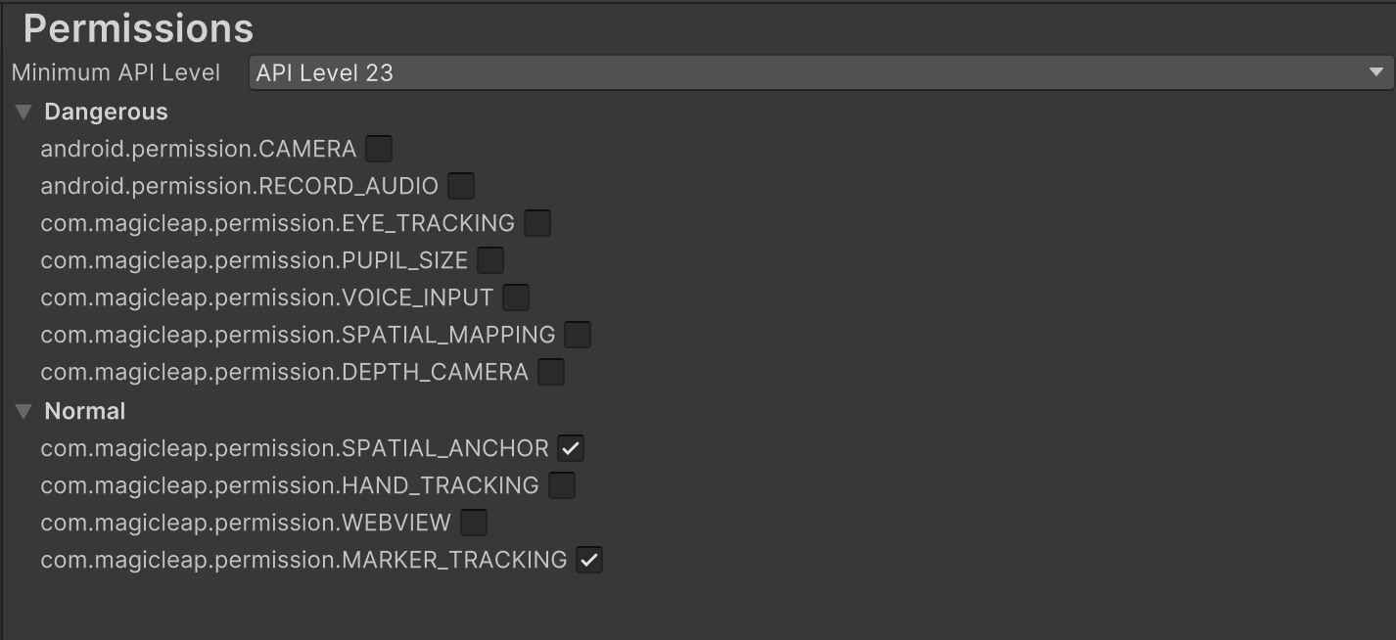Click the Normal section label
Image resolution: width=1396 pixels, height=640 pixels.
[83, 410]
